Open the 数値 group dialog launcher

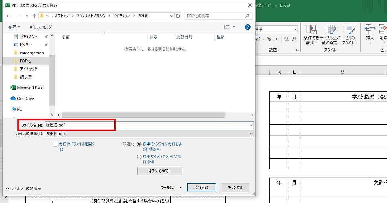tap(297, 50)
